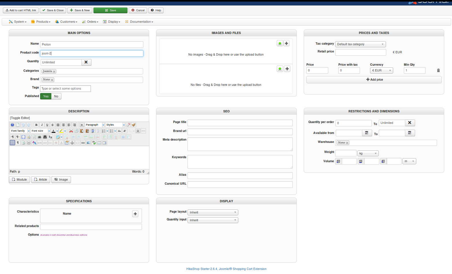Upload an image with green arrow icon
Viewport: 452px width, 274px height.
pos(280,44)
